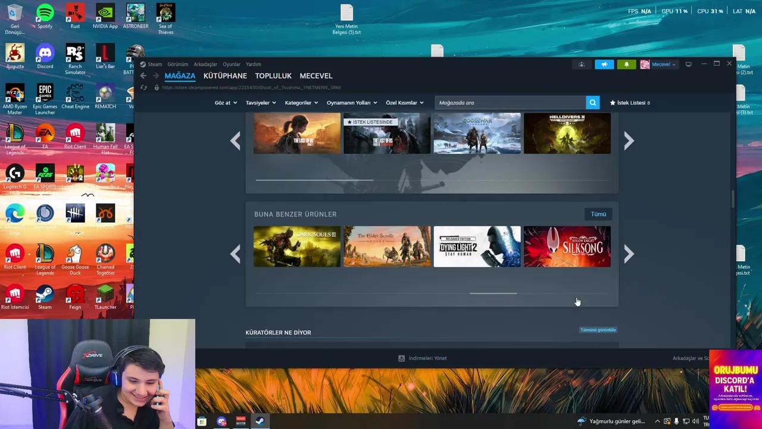Open the Arkadaşlar menu

pos(205,64)
